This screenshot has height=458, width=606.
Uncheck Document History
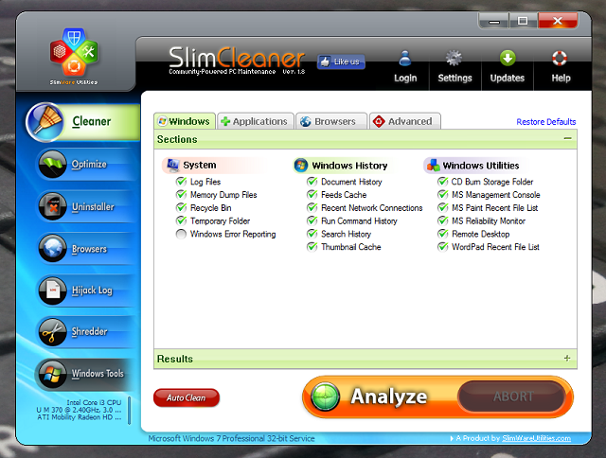point(312,182)
